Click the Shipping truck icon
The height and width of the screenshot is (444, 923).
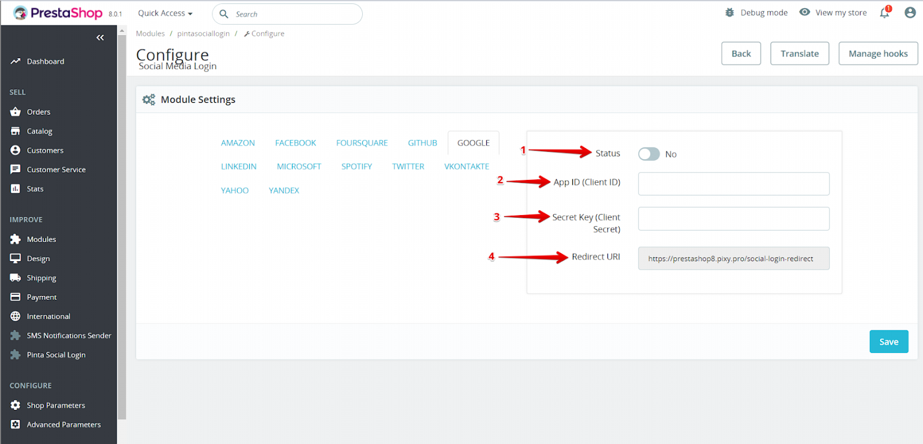point(16,277)
